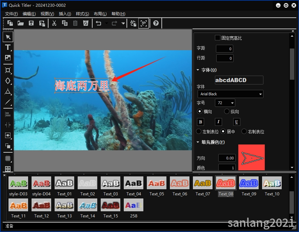Open the Redo history dropdown arrow
This screenshot has height=232, width=299.
click(x=123, y=24)
